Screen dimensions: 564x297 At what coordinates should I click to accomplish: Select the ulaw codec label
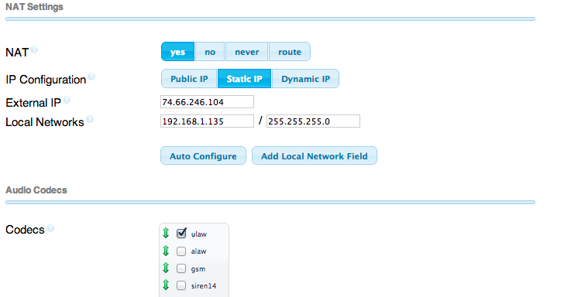(199, 234)
